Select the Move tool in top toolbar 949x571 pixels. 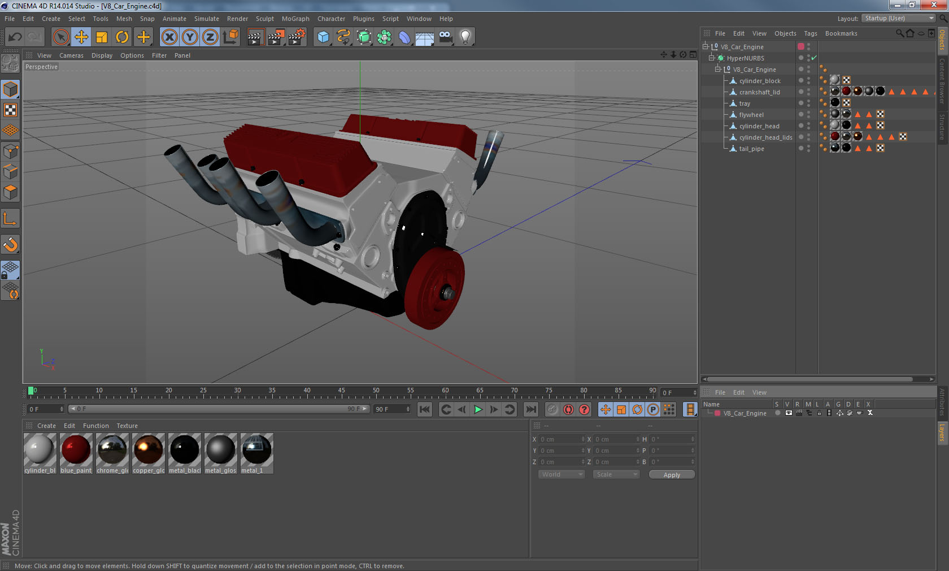pyautogui.click(x=81, y=37)
